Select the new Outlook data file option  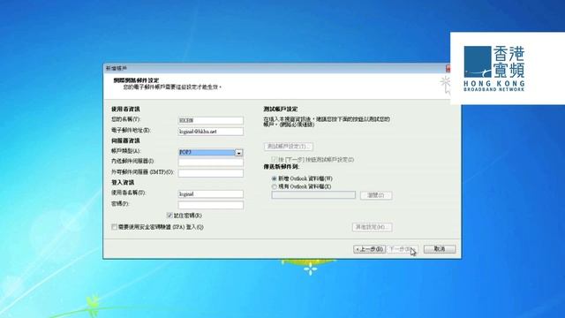275,178
